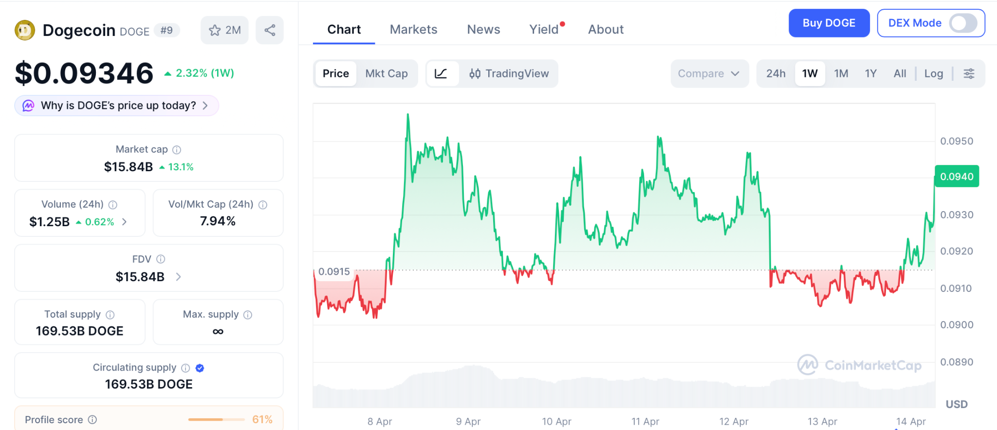The height and width of the screenshot is (430, 997).
Task: Click the Profile score info icon
Action: [x=92, y=419]
